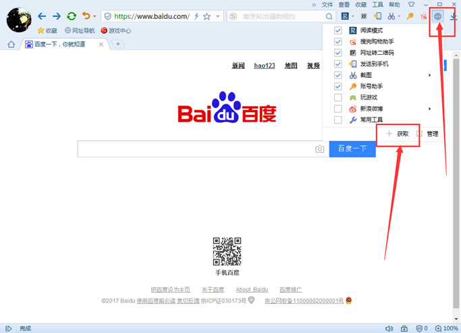This screenshot has height=333, width=461.
Task: Check the 新浪微博 checkbox
Action: tap(337, 109)
